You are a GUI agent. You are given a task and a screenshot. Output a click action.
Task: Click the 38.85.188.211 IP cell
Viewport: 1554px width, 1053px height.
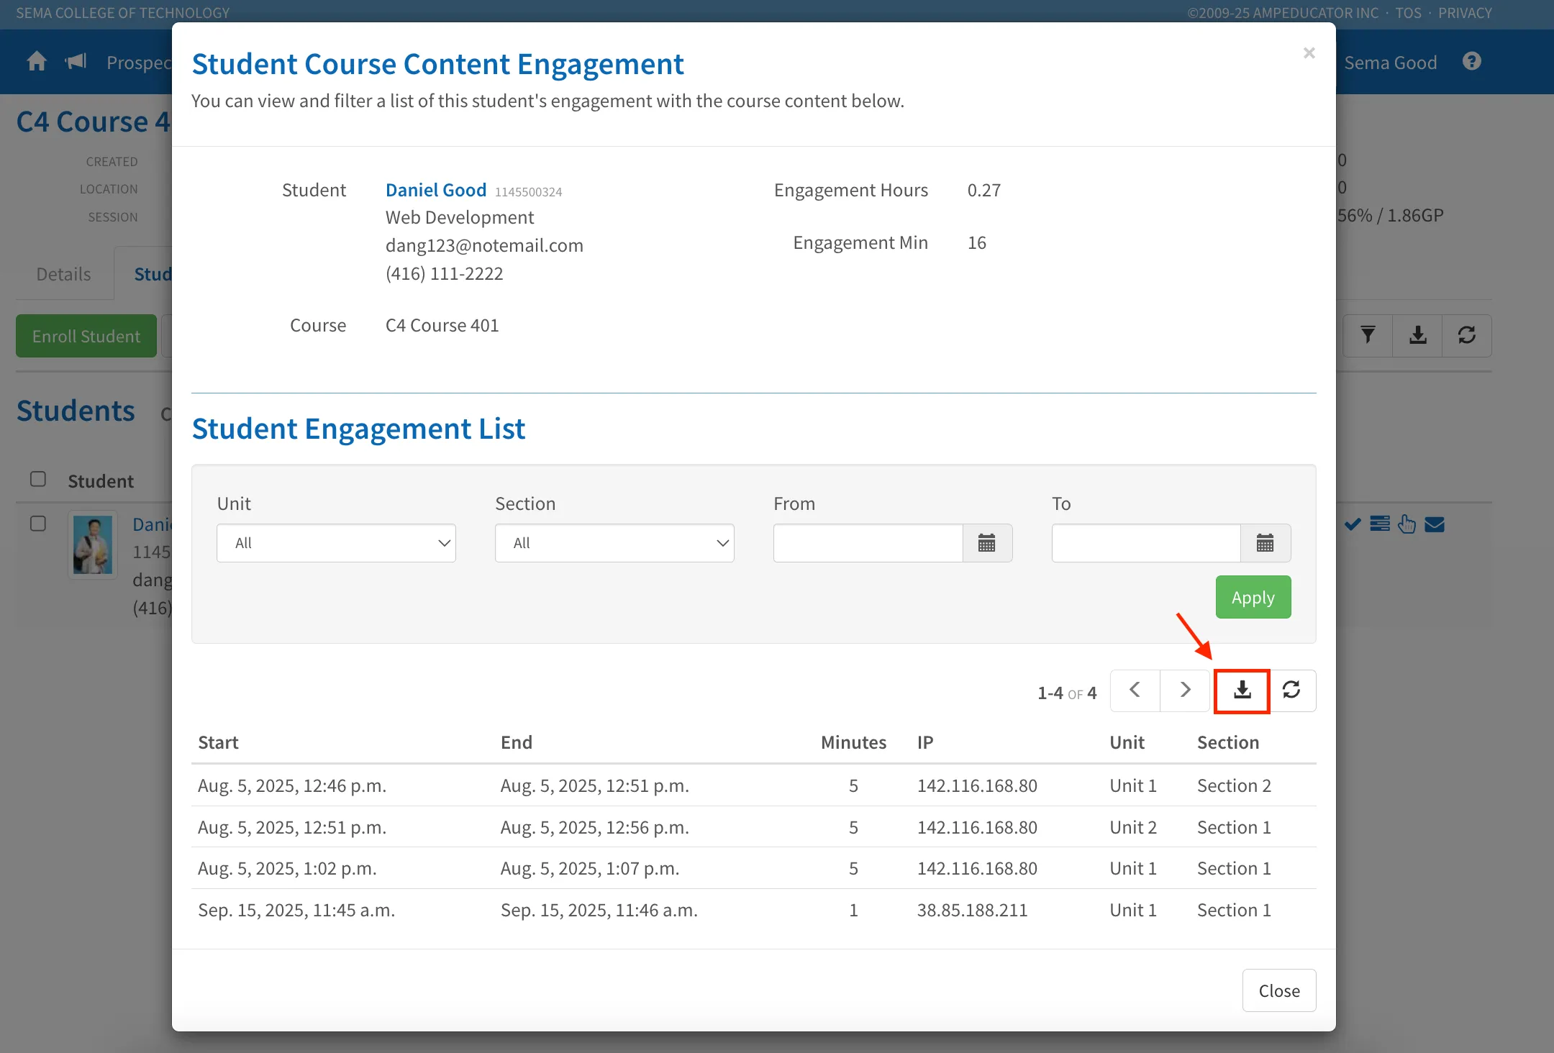pyautogui.click(x=972, y=910)
